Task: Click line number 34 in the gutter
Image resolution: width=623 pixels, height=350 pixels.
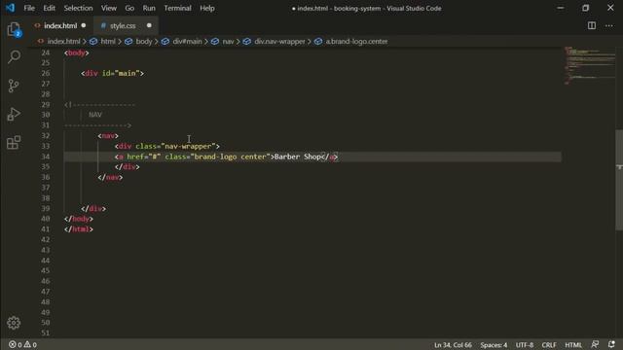Action: coord(46,157)
